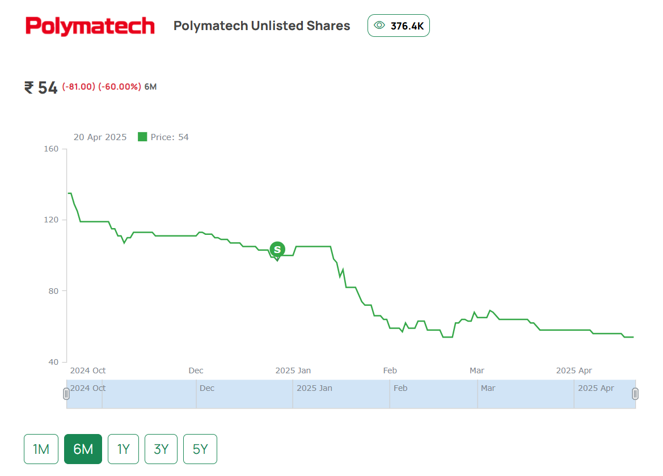This screenshot has width=663, height=476.
Task: Click the 160 y-axis label
Action: pyautogui.click(x=51, y=149)
